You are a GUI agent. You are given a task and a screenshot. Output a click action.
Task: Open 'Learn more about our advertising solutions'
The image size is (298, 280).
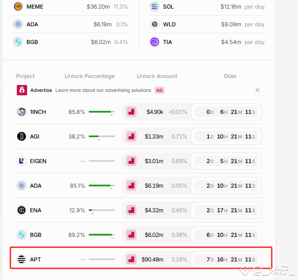click(x=103, y=90)
